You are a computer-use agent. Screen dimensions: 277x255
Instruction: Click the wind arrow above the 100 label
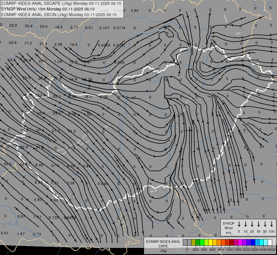[272, 224]
